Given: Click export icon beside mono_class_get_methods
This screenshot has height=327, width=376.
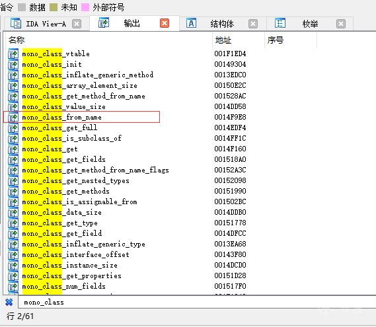Looking at the screenshot, I should pos(13,191).
